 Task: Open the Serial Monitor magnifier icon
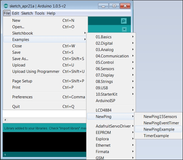tap(124, 21)
